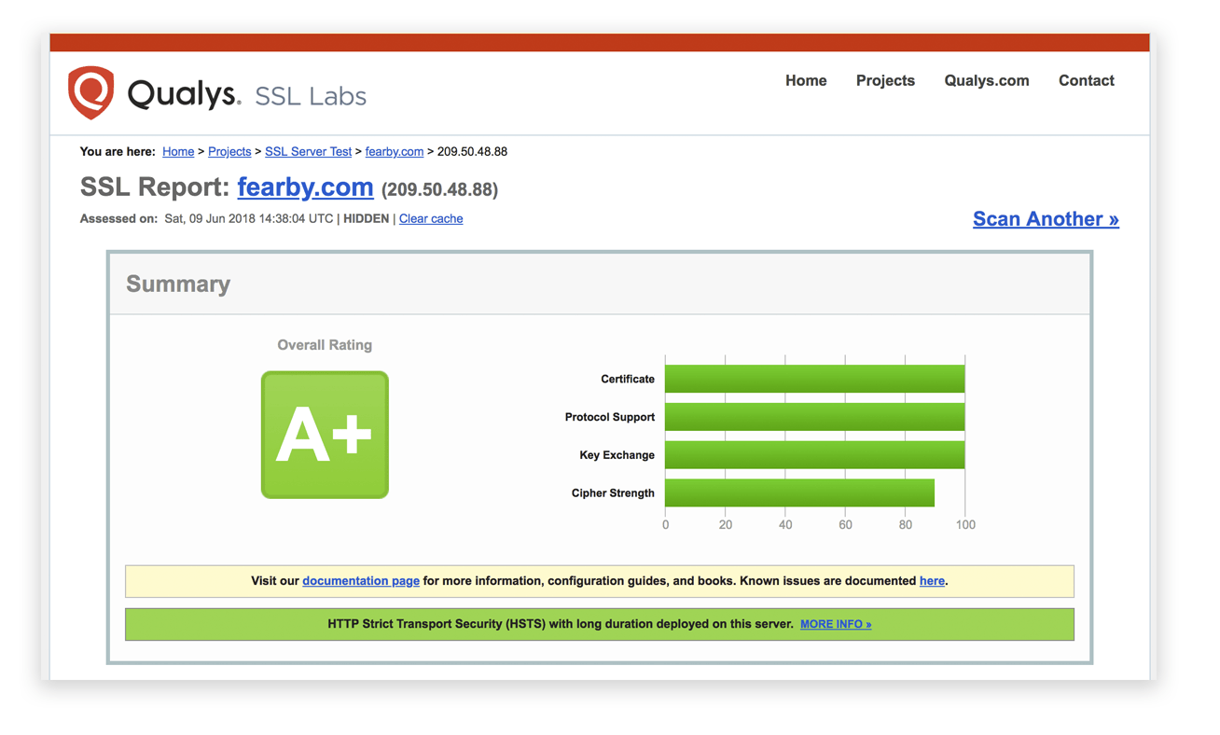
Task: Select the 'Summary' section heading
Action: (178, 284)
